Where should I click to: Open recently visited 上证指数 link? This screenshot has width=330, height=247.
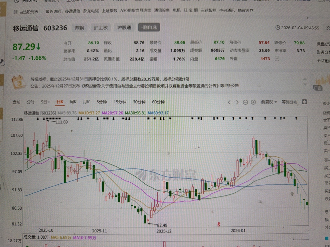point(110,11)
